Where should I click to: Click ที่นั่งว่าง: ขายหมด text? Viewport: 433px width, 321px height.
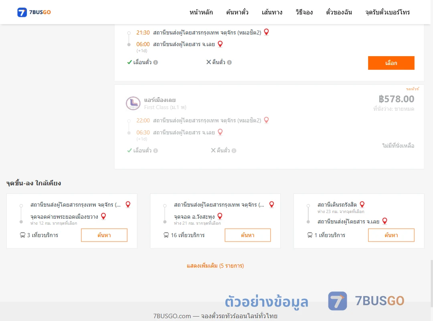pos(394,109)
